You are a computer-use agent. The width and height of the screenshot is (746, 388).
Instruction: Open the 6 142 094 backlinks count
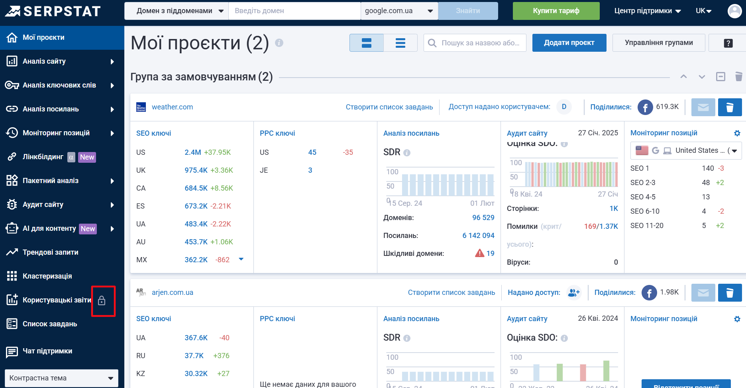coord(478,236)
